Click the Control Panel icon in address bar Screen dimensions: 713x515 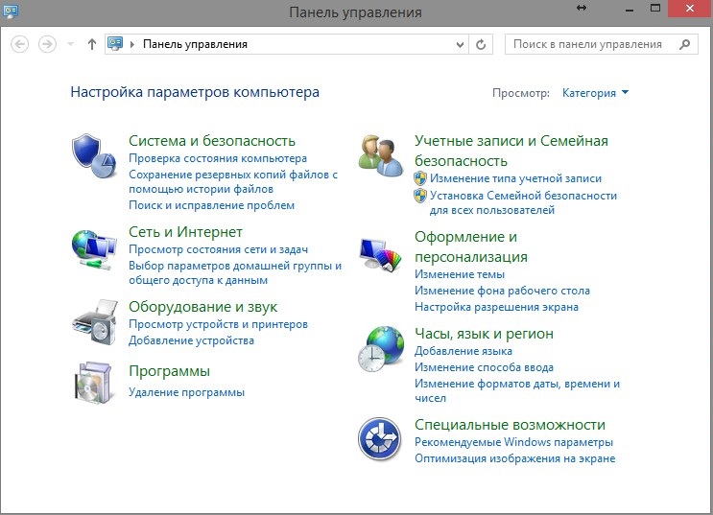115,44
